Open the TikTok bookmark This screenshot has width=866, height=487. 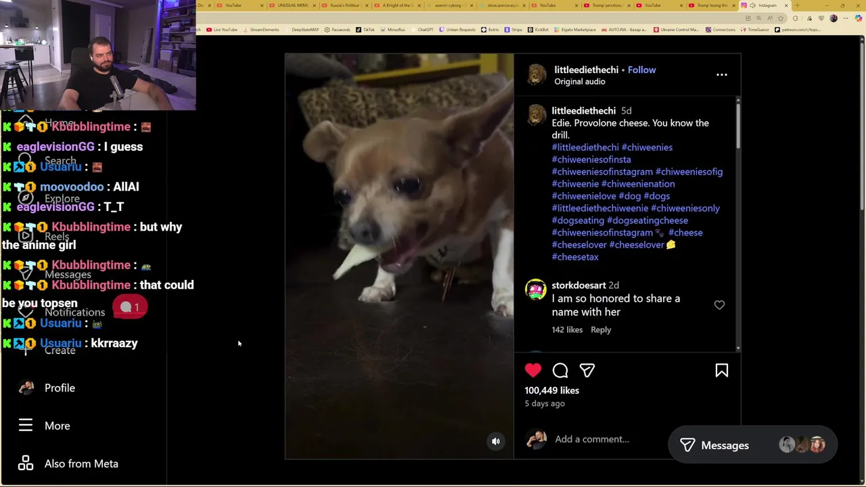365,30
